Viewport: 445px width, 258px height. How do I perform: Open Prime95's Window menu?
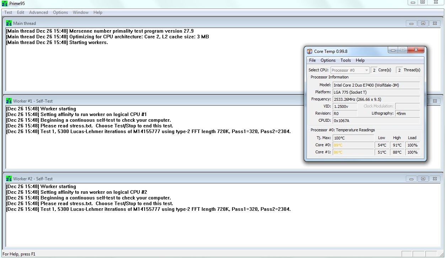(x=81, y=12)
